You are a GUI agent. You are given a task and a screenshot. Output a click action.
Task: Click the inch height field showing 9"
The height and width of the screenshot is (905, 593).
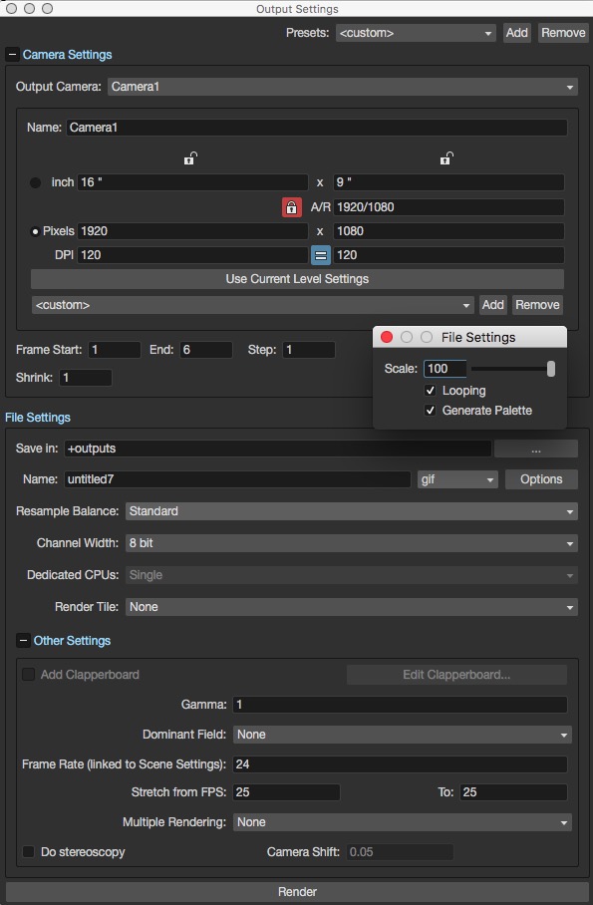click(x=448, y=182)
